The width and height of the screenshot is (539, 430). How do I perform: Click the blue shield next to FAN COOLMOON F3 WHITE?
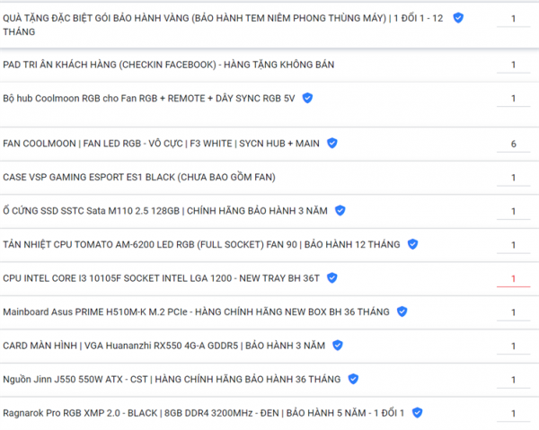[x=332, y=144]
